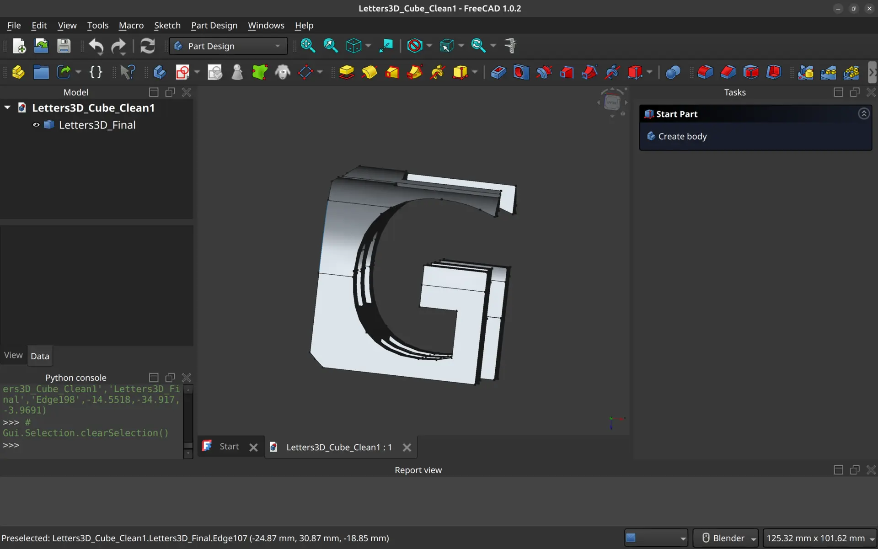Click Create body in Tasks panel
878x549 pixels.
tap(682, 136)
